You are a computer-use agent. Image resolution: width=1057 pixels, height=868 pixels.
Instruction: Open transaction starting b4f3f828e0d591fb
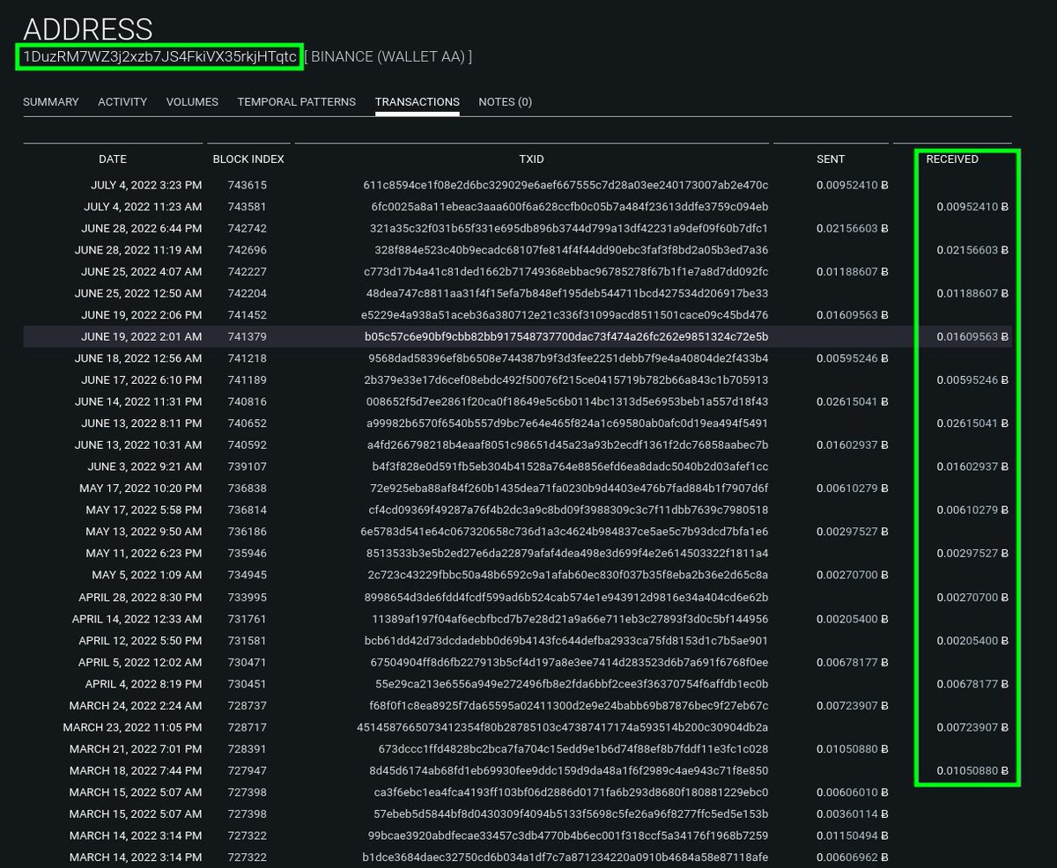(570, 466)
